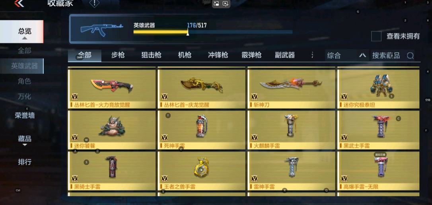Click the back arrow icon at top left
432x205 pixels.
[19, 3]
